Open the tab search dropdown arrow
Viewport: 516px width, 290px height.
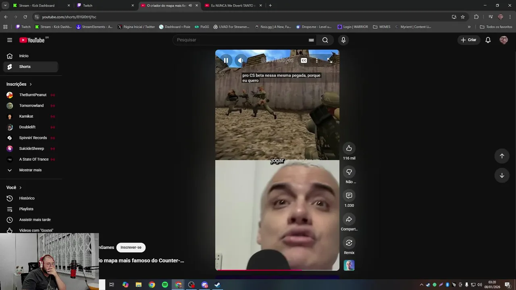coord(5,6)
